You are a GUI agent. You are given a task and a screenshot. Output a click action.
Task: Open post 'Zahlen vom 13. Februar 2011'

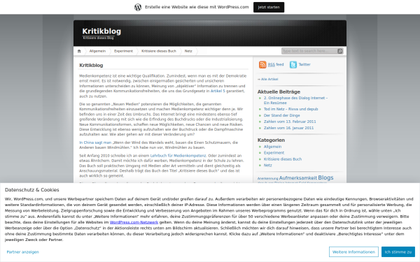[290, 122]
